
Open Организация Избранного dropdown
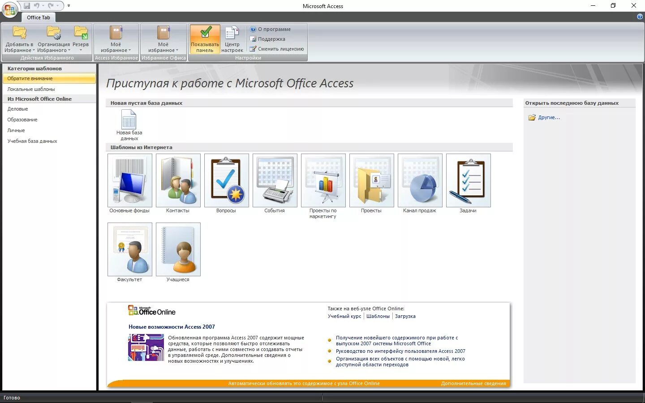click(54, 39)
